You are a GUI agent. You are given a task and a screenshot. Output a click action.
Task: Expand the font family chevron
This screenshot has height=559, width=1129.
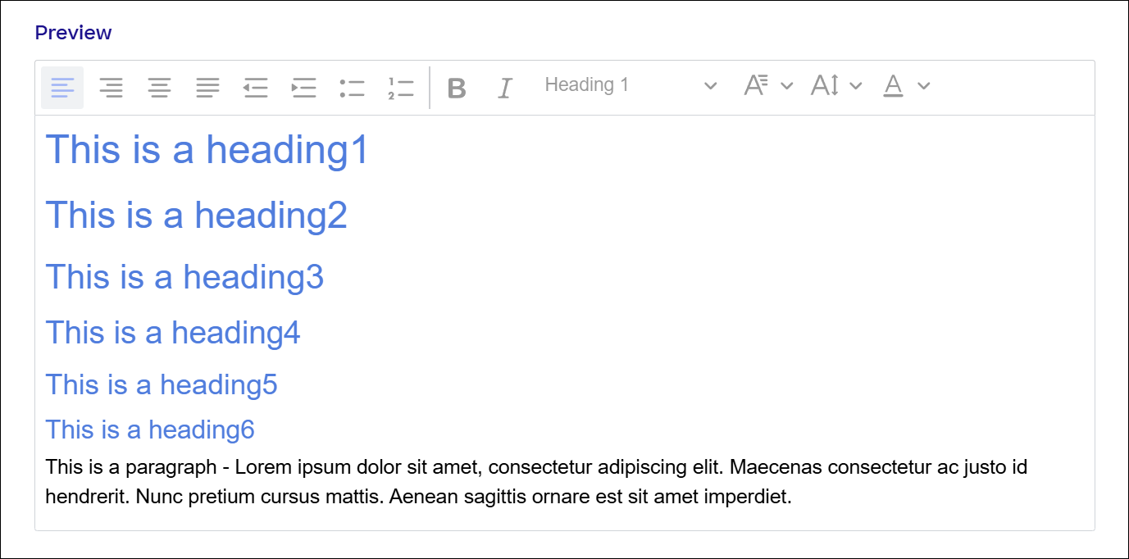click(x=787, y=85)
